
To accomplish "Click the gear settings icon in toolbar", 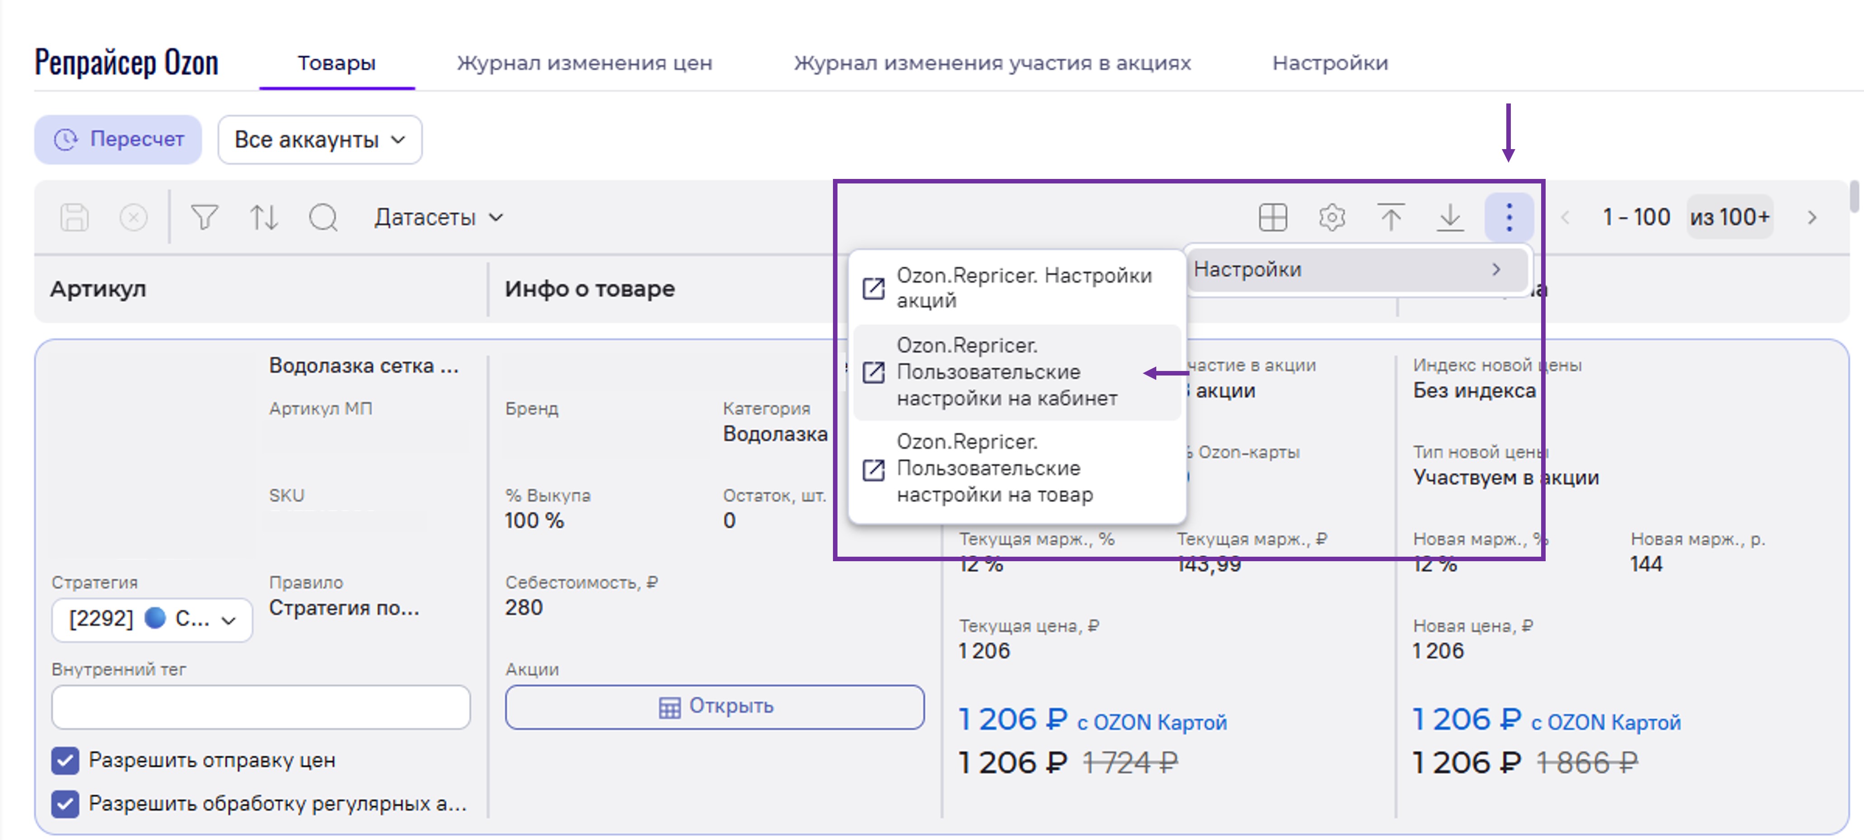I will (x=1331, y=217).
